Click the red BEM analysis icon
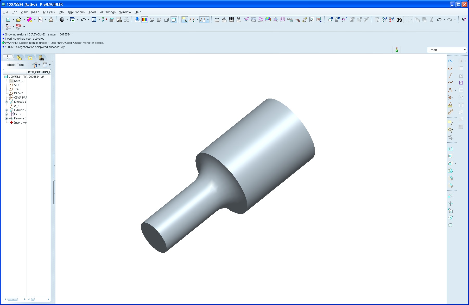The width and height of the screenshot is (469, 305). (19, 27)
